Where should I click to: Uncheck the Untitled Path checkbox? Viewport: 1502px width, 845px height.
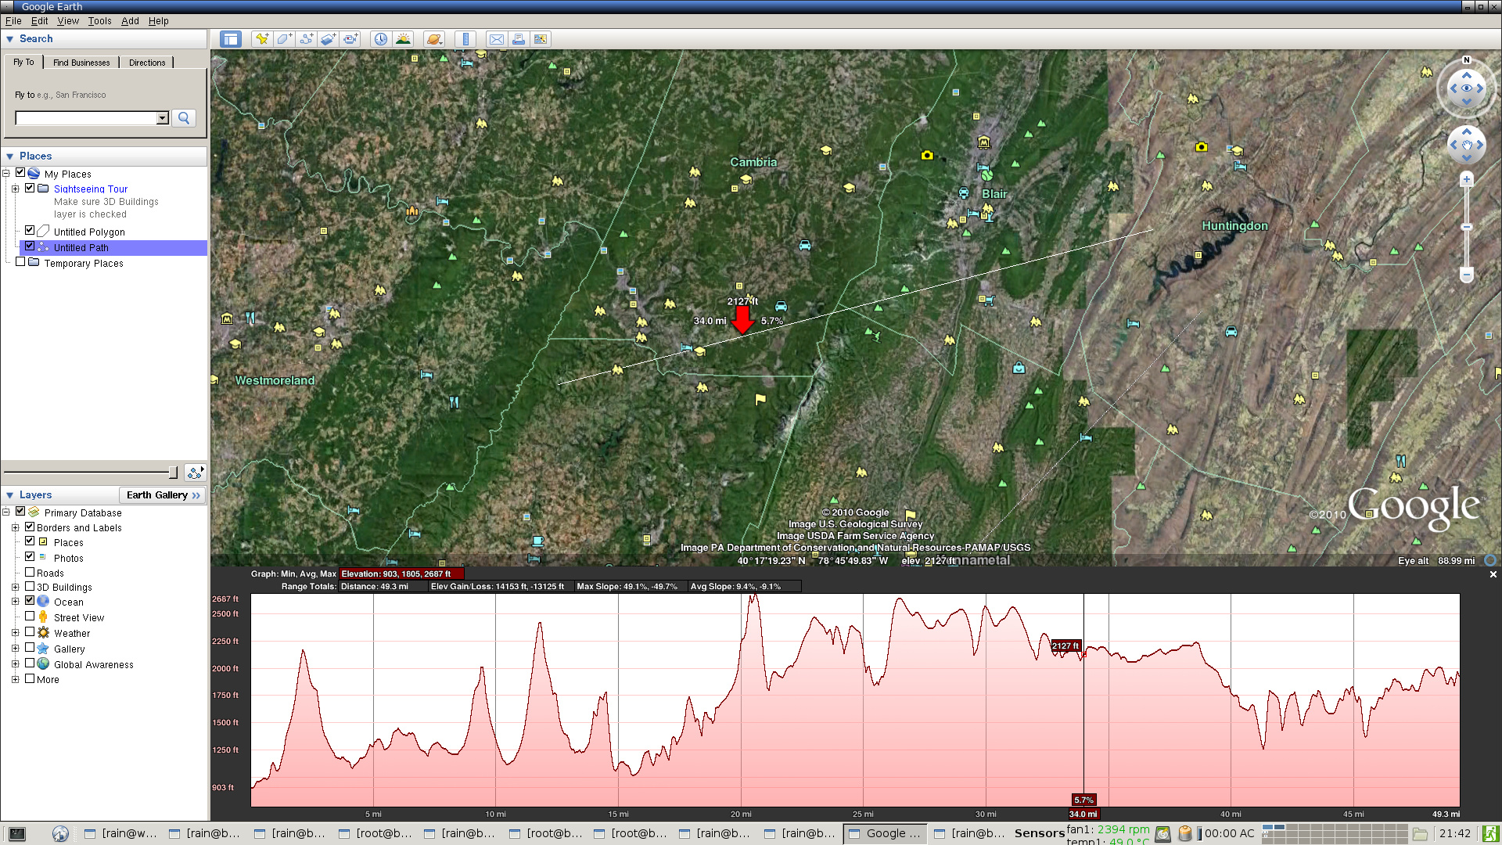[30, 246]
